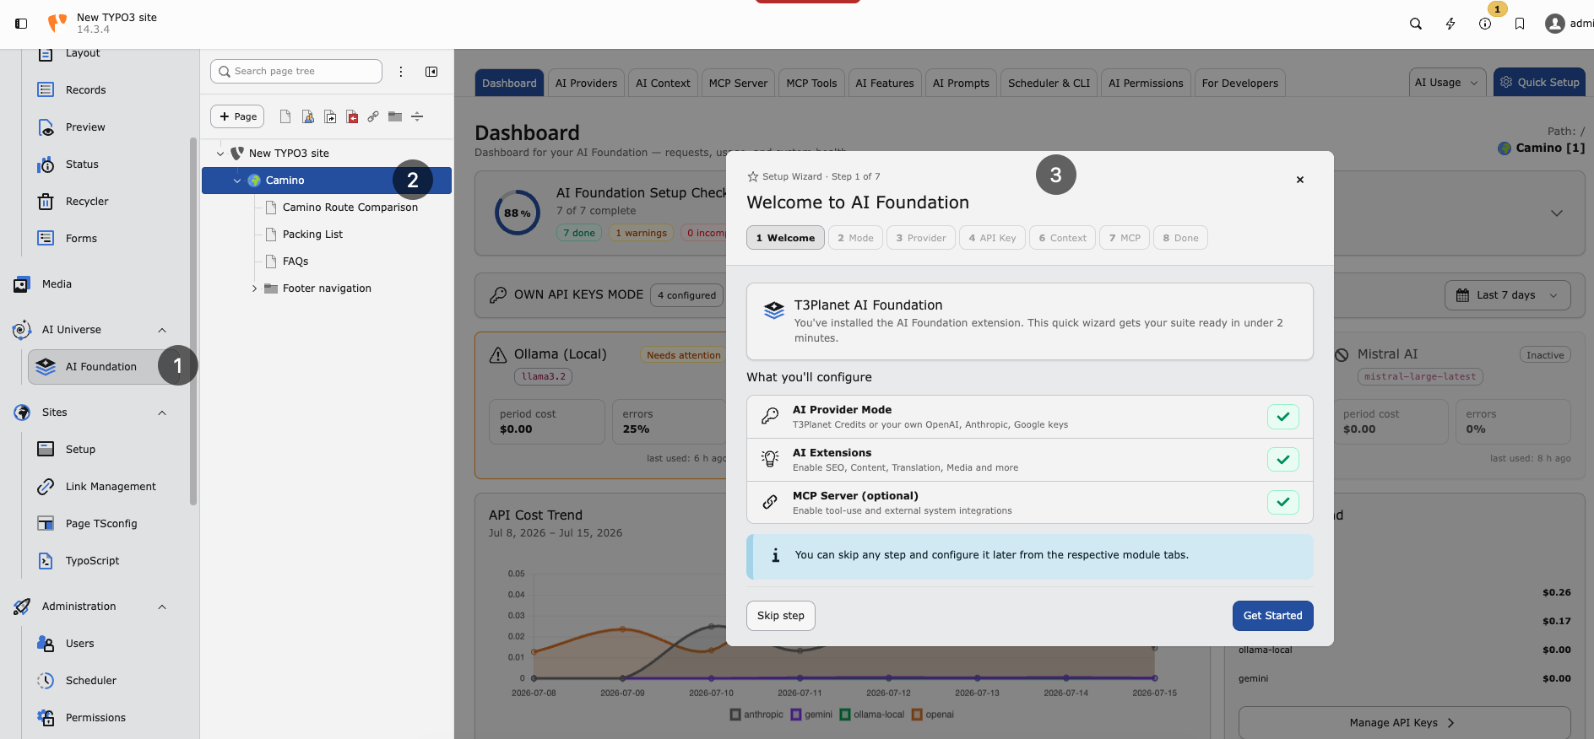Collapse the Camino page tree node
1594x739 pixels.
point(237,181)
